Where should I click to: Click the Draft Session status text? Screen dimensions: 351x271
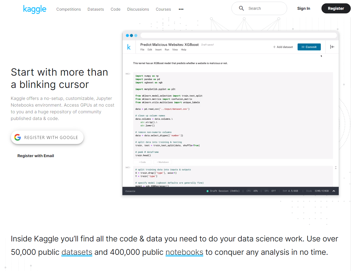(x=223, y=191)
